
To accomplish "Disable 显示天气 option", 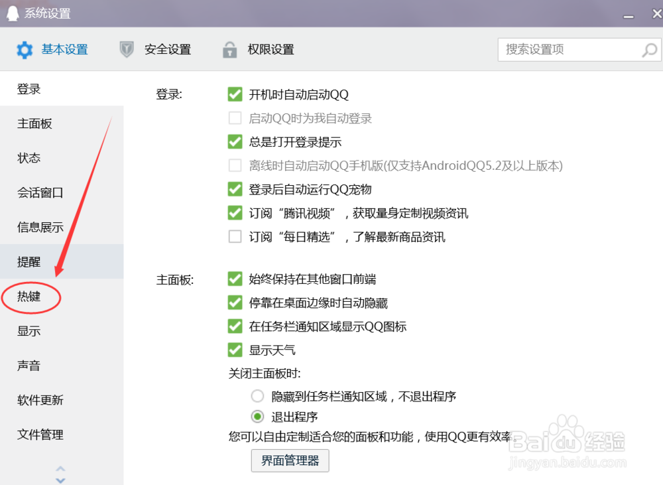I will pos(235,350).
